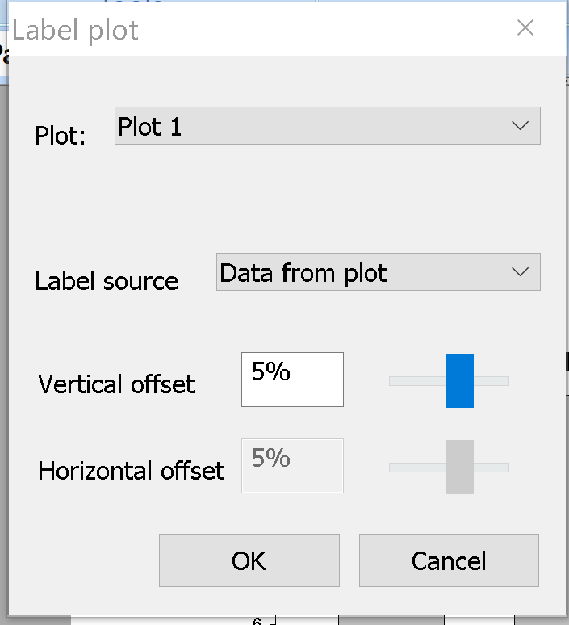Close the Label plot dialog

525,28
